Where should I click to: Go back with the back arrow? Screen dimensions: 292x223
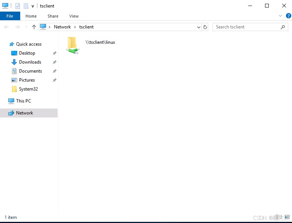point(6,27)
